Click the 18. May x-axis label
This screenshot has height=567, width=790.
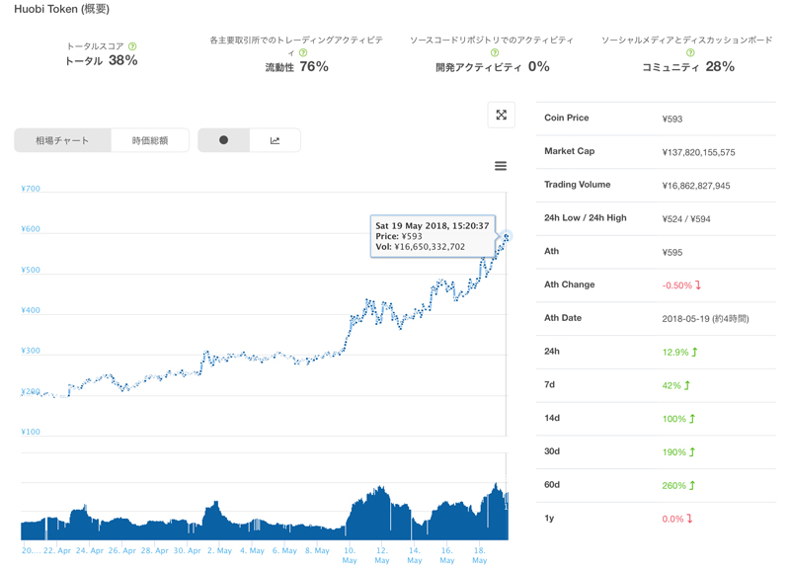(x=480, y=555)
